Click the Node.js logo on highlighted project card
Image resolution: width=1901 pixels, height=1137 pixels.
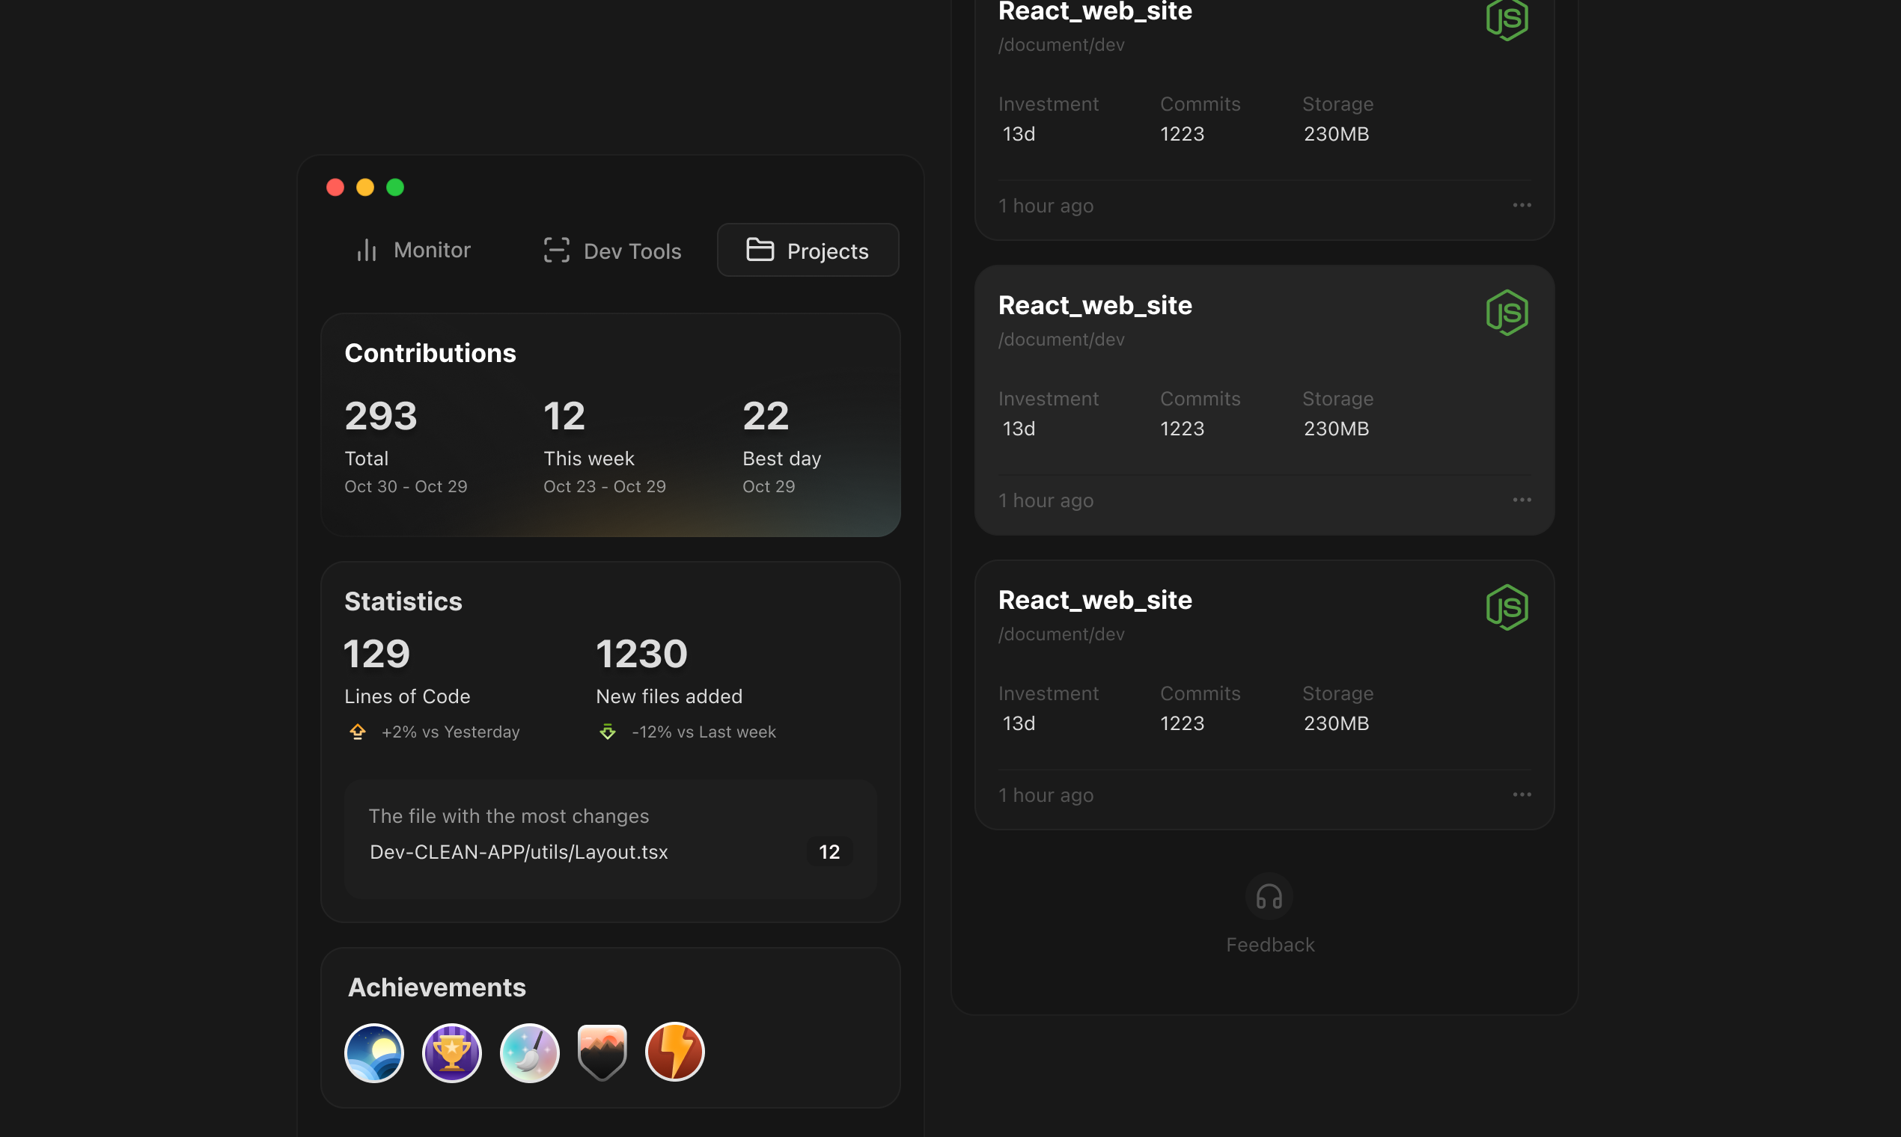point(1507,313)
